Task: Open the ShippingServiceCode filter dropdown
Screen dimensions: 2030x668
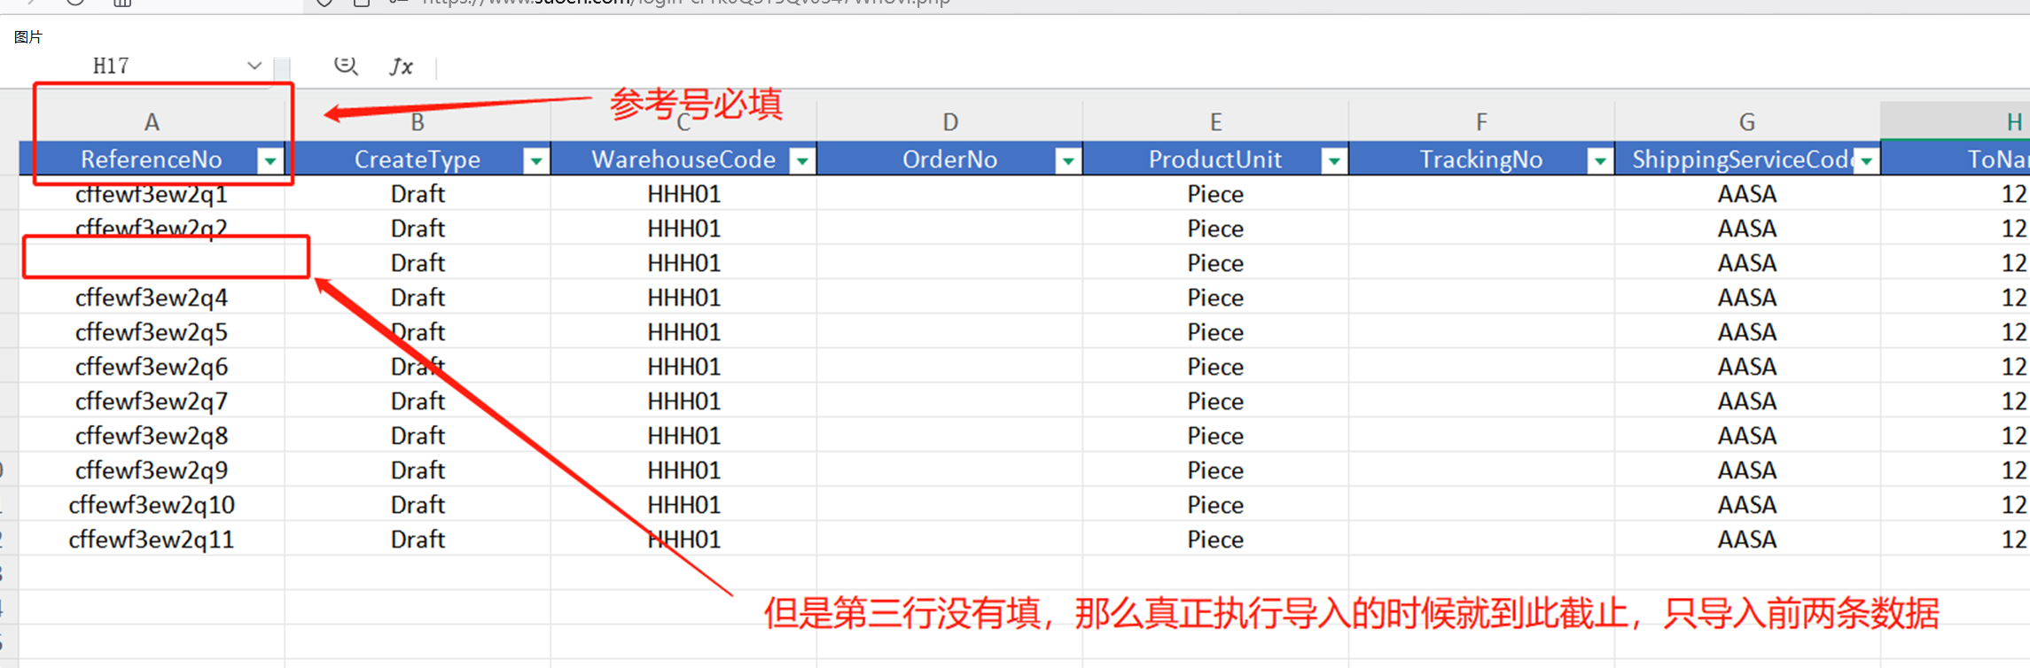Action: 1866,160
